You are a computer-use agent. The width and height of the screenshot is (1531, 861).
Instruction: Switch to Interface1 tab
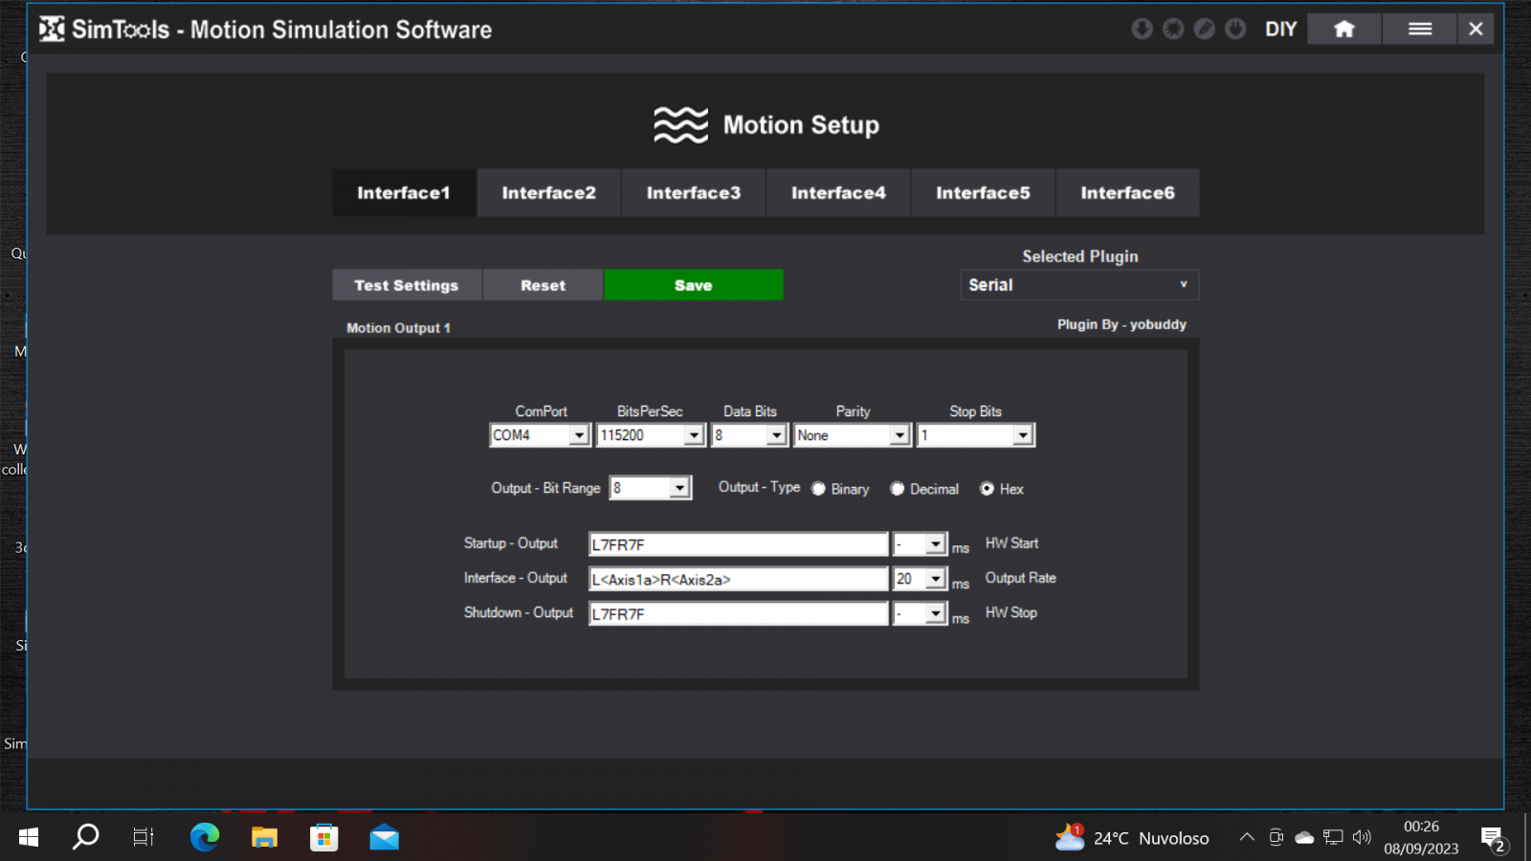(x=404, y=193)
